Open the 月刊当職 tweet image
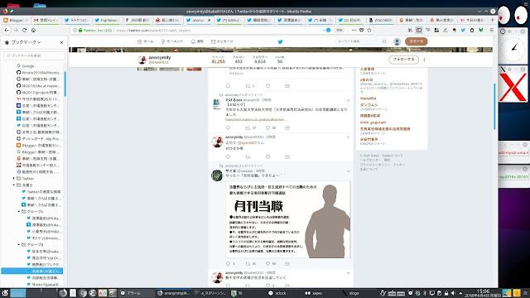 [x=288, y=219]
